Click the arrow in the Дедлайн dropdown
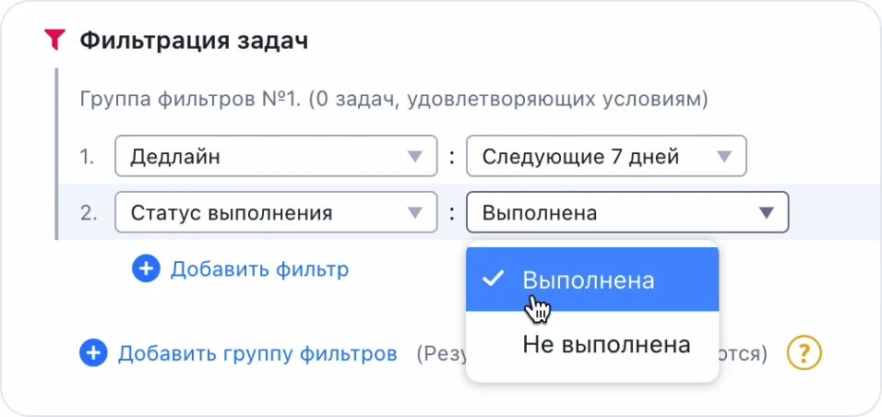 (416, 157)
